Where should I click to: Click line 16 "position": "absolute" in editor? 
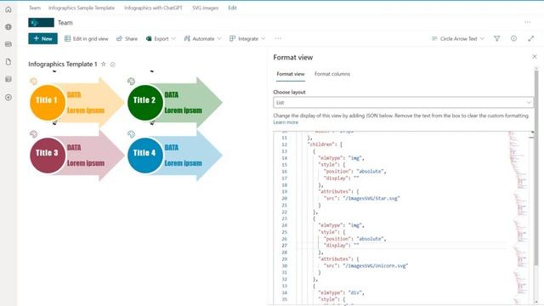[354, 172]
